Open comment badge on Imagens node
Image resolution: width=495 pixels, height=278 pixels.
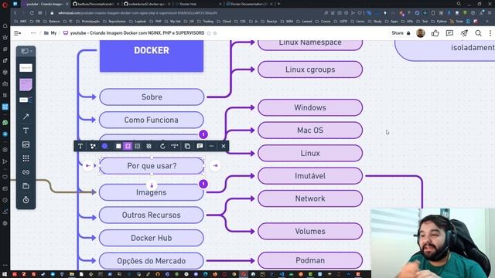point(203,184)
